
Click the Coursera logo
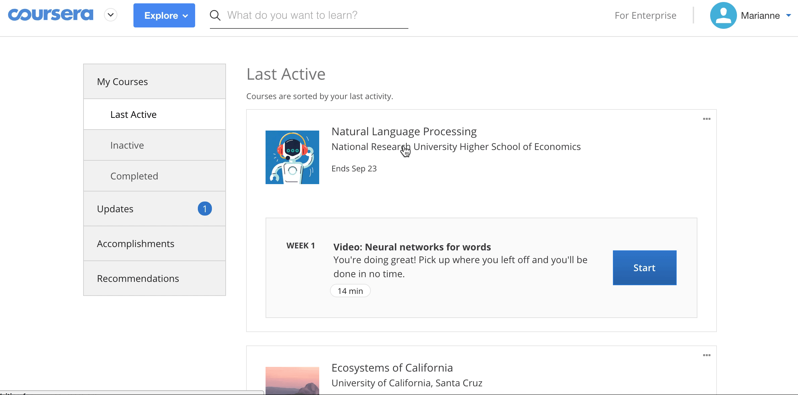[x=51, y=15]
